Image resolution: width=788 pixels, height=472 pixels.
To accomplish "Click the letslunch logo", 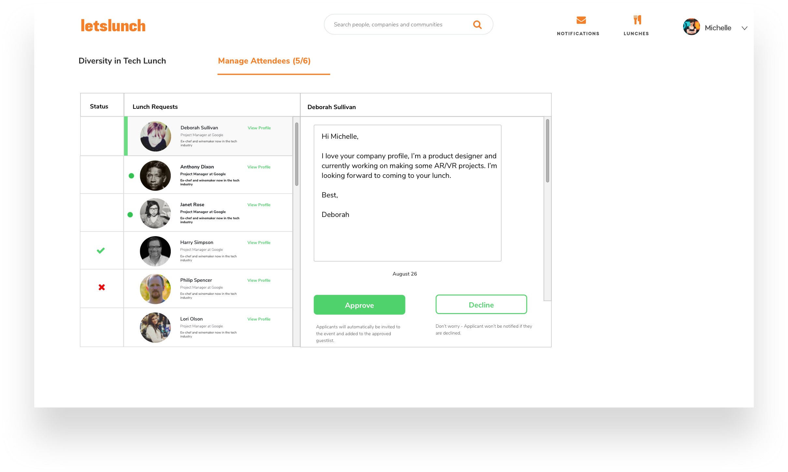I will click(x=113, y=26).
